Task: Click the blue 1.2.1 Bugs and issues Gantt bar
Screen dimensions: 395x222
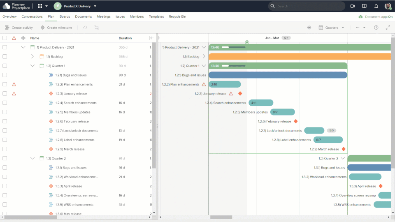Action: [278, 75]
